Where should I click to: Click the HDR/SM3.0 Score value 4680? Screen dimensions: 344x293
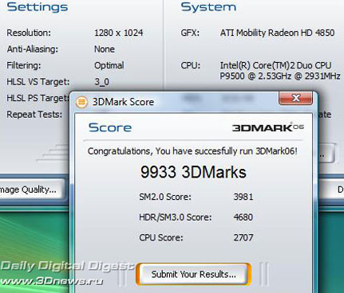pos(243,217)
